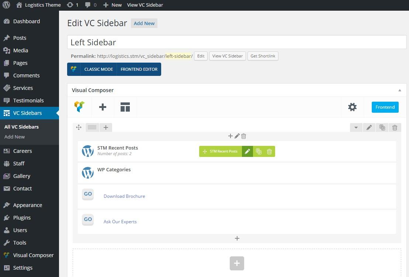
Task: Click the Add Element plus icon in toolbar
Action: click(103, 107)
